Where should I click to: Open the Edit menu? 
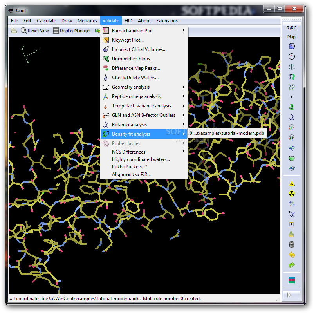pyautogui.click(x=27, y=21)
